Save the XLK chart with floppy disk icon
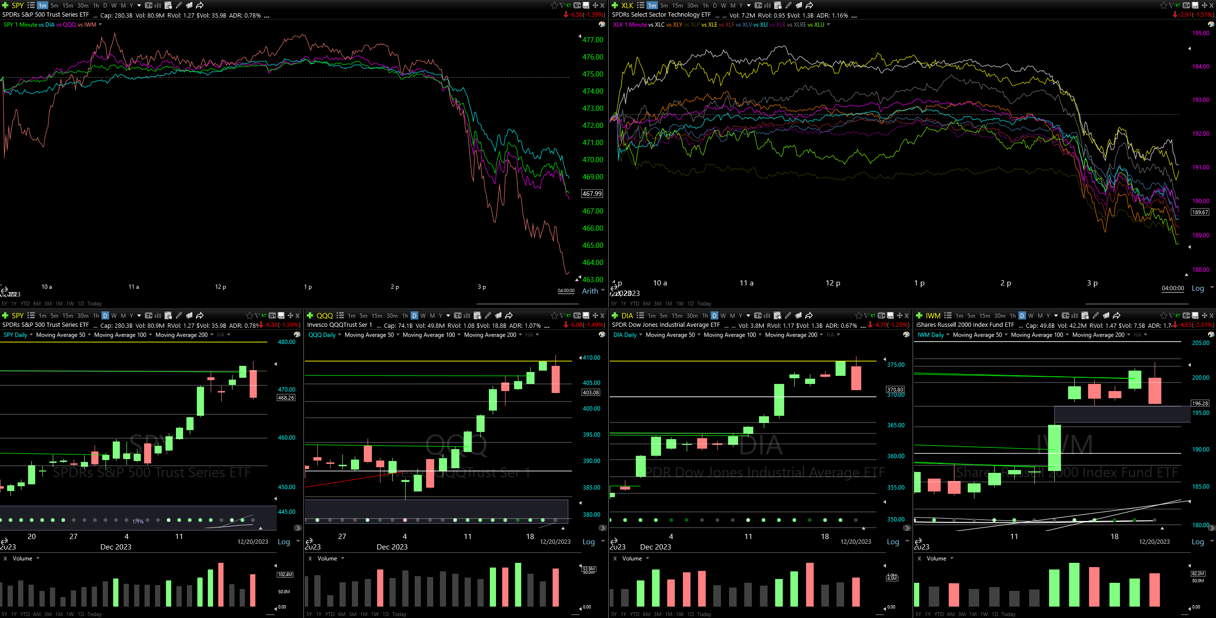1216x618 pixels. [1195, 5]
